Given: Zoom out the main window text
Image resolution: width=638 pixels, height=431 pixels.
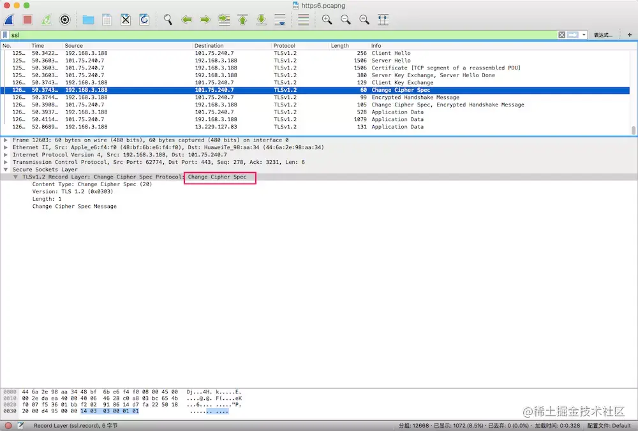Looking at the screenshot, I should [x=345, y=20].
